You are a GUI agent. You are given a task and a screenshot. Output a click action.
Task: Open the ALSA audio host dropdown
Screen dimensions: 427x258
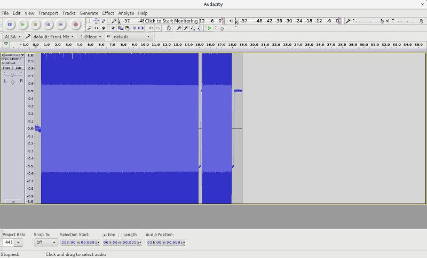point(13,37)
